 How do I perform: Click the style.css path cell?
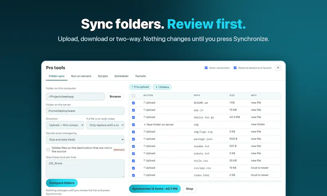coord(201,161)
